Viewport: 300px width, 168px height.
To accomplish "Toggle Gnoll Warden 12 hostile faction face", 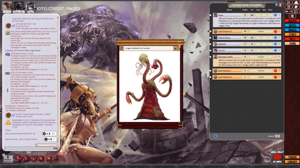I will click(275, 31).
